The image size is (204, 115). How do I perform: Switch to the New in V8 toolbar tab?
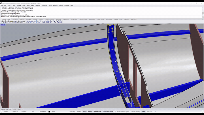tap(133, 19)
